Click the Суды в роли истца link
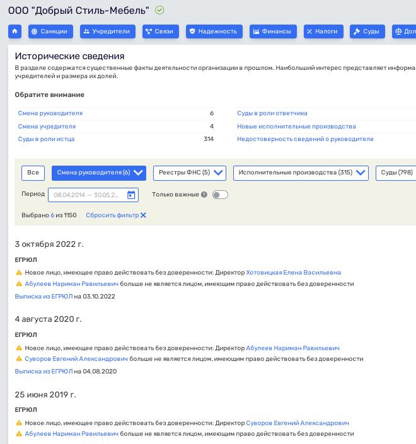 click(46, 139)
